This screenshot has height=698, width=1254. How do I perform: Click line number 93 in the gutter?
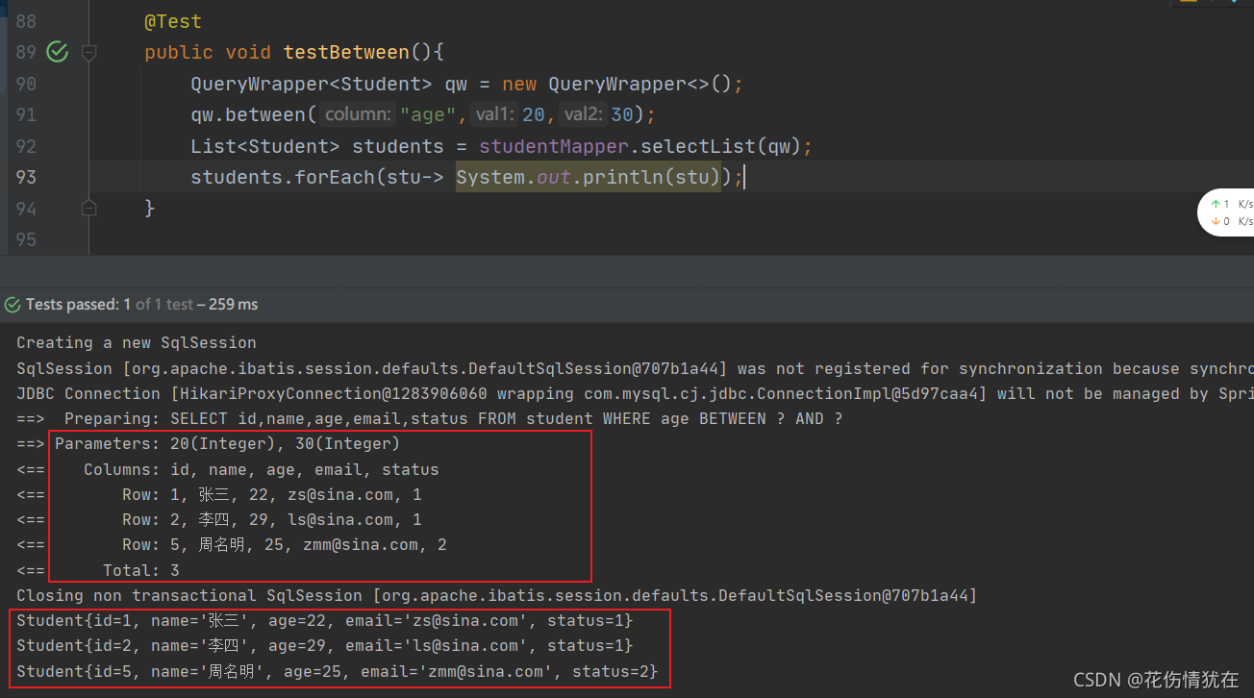[26, 177]
